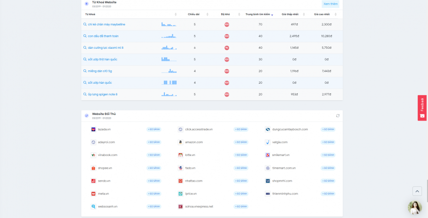Open the websosanh.vn competitor link
This screenshot has width=428, height=218.
[x=108, y=207]
